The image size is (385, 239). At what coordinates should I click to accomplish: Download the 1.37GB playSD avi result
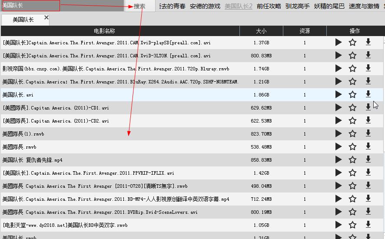point(368,42)
